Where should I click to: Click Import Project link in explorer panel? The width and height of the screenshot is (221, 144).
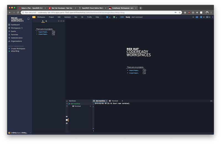coord(43,32)
